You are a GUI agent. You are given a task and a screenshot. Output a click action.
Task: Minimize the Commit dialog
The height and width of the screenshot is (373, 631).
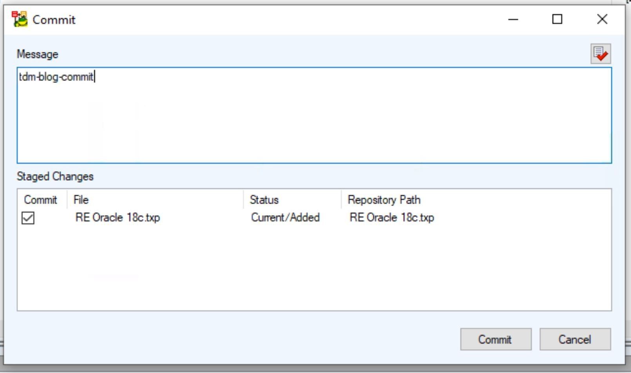[x=513, y=19]
